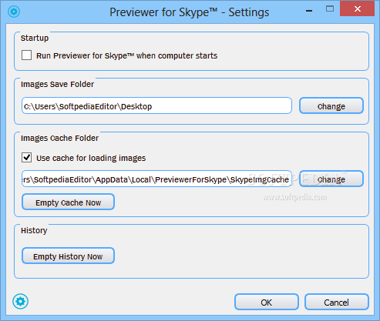
Task: Click 'Use cache for loading images' text
Action: (91, 158)
